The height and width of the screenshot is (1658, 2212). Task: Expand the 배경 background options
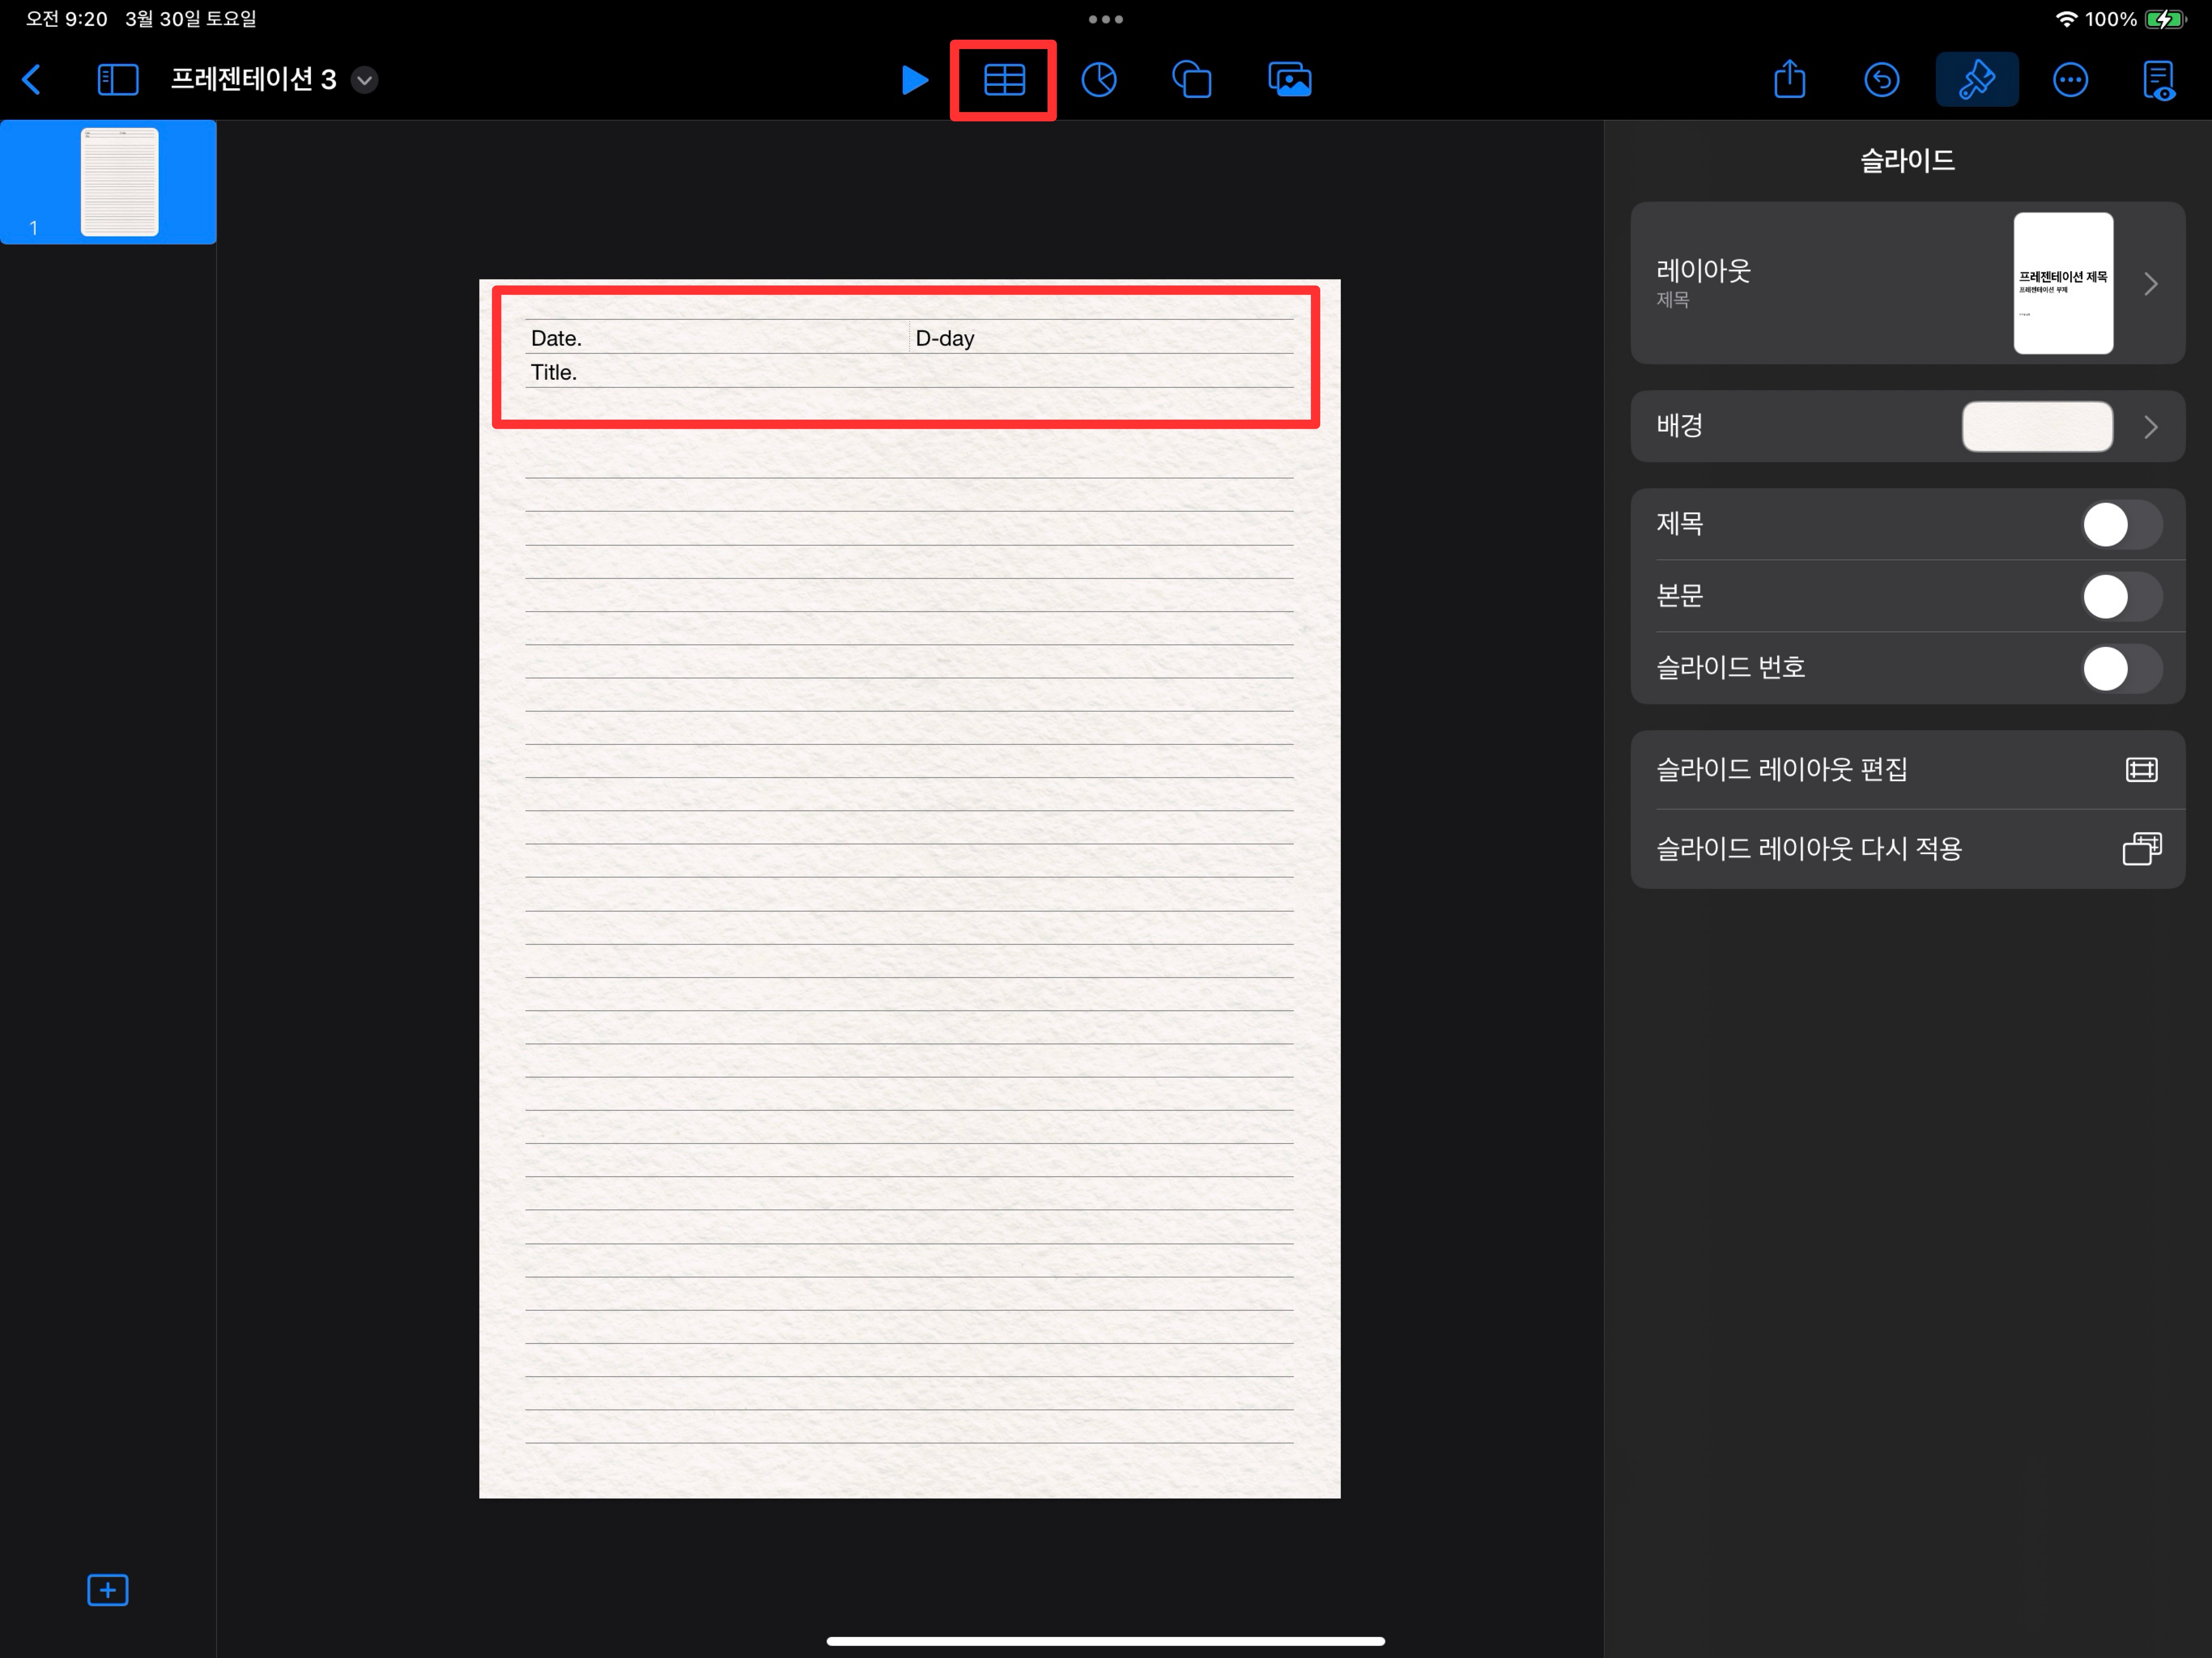point(2150,427)
